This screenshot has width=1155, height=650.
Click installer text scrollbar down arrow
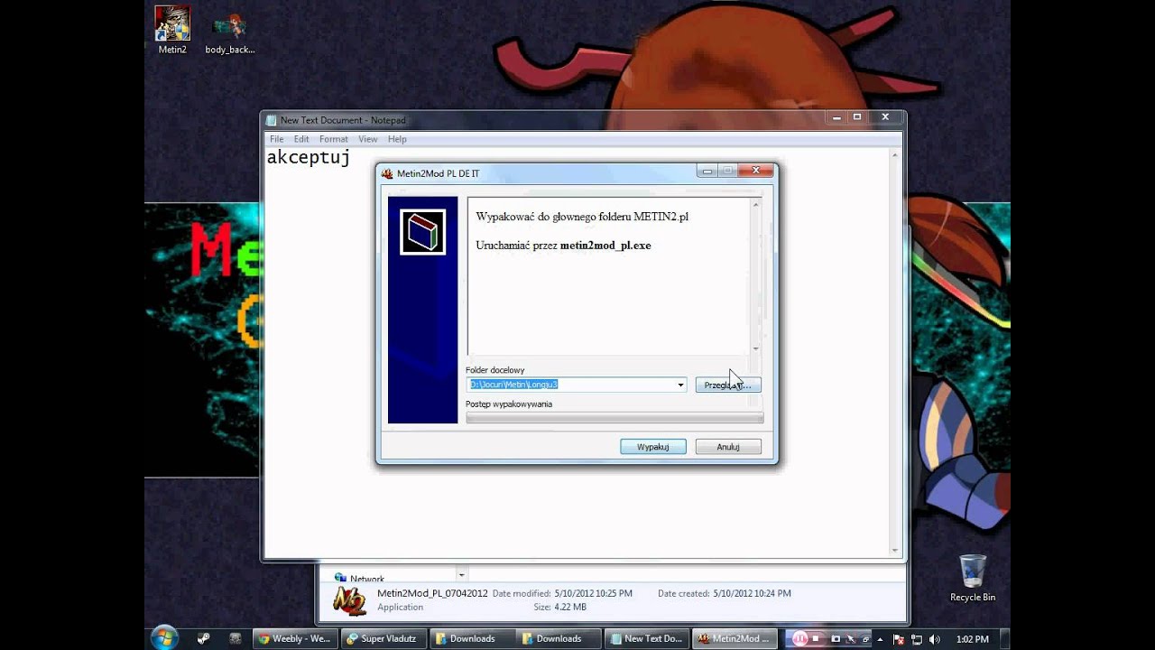755,348
